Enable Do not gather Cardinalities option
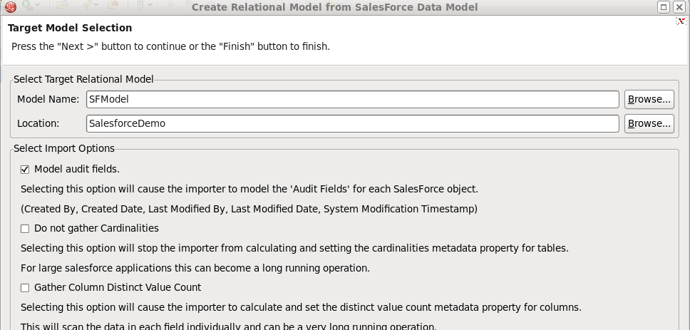 click(25, 229)
